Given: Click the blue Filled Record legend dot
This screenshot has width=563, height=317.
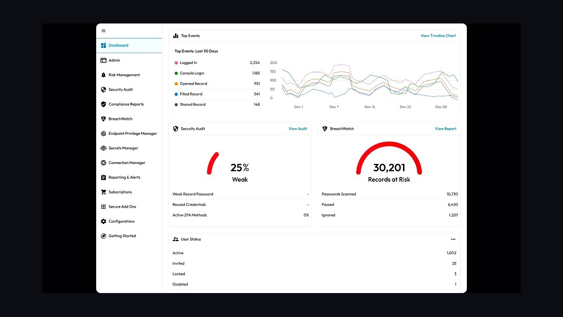Looking at the screenshot, I should (176, 94).
